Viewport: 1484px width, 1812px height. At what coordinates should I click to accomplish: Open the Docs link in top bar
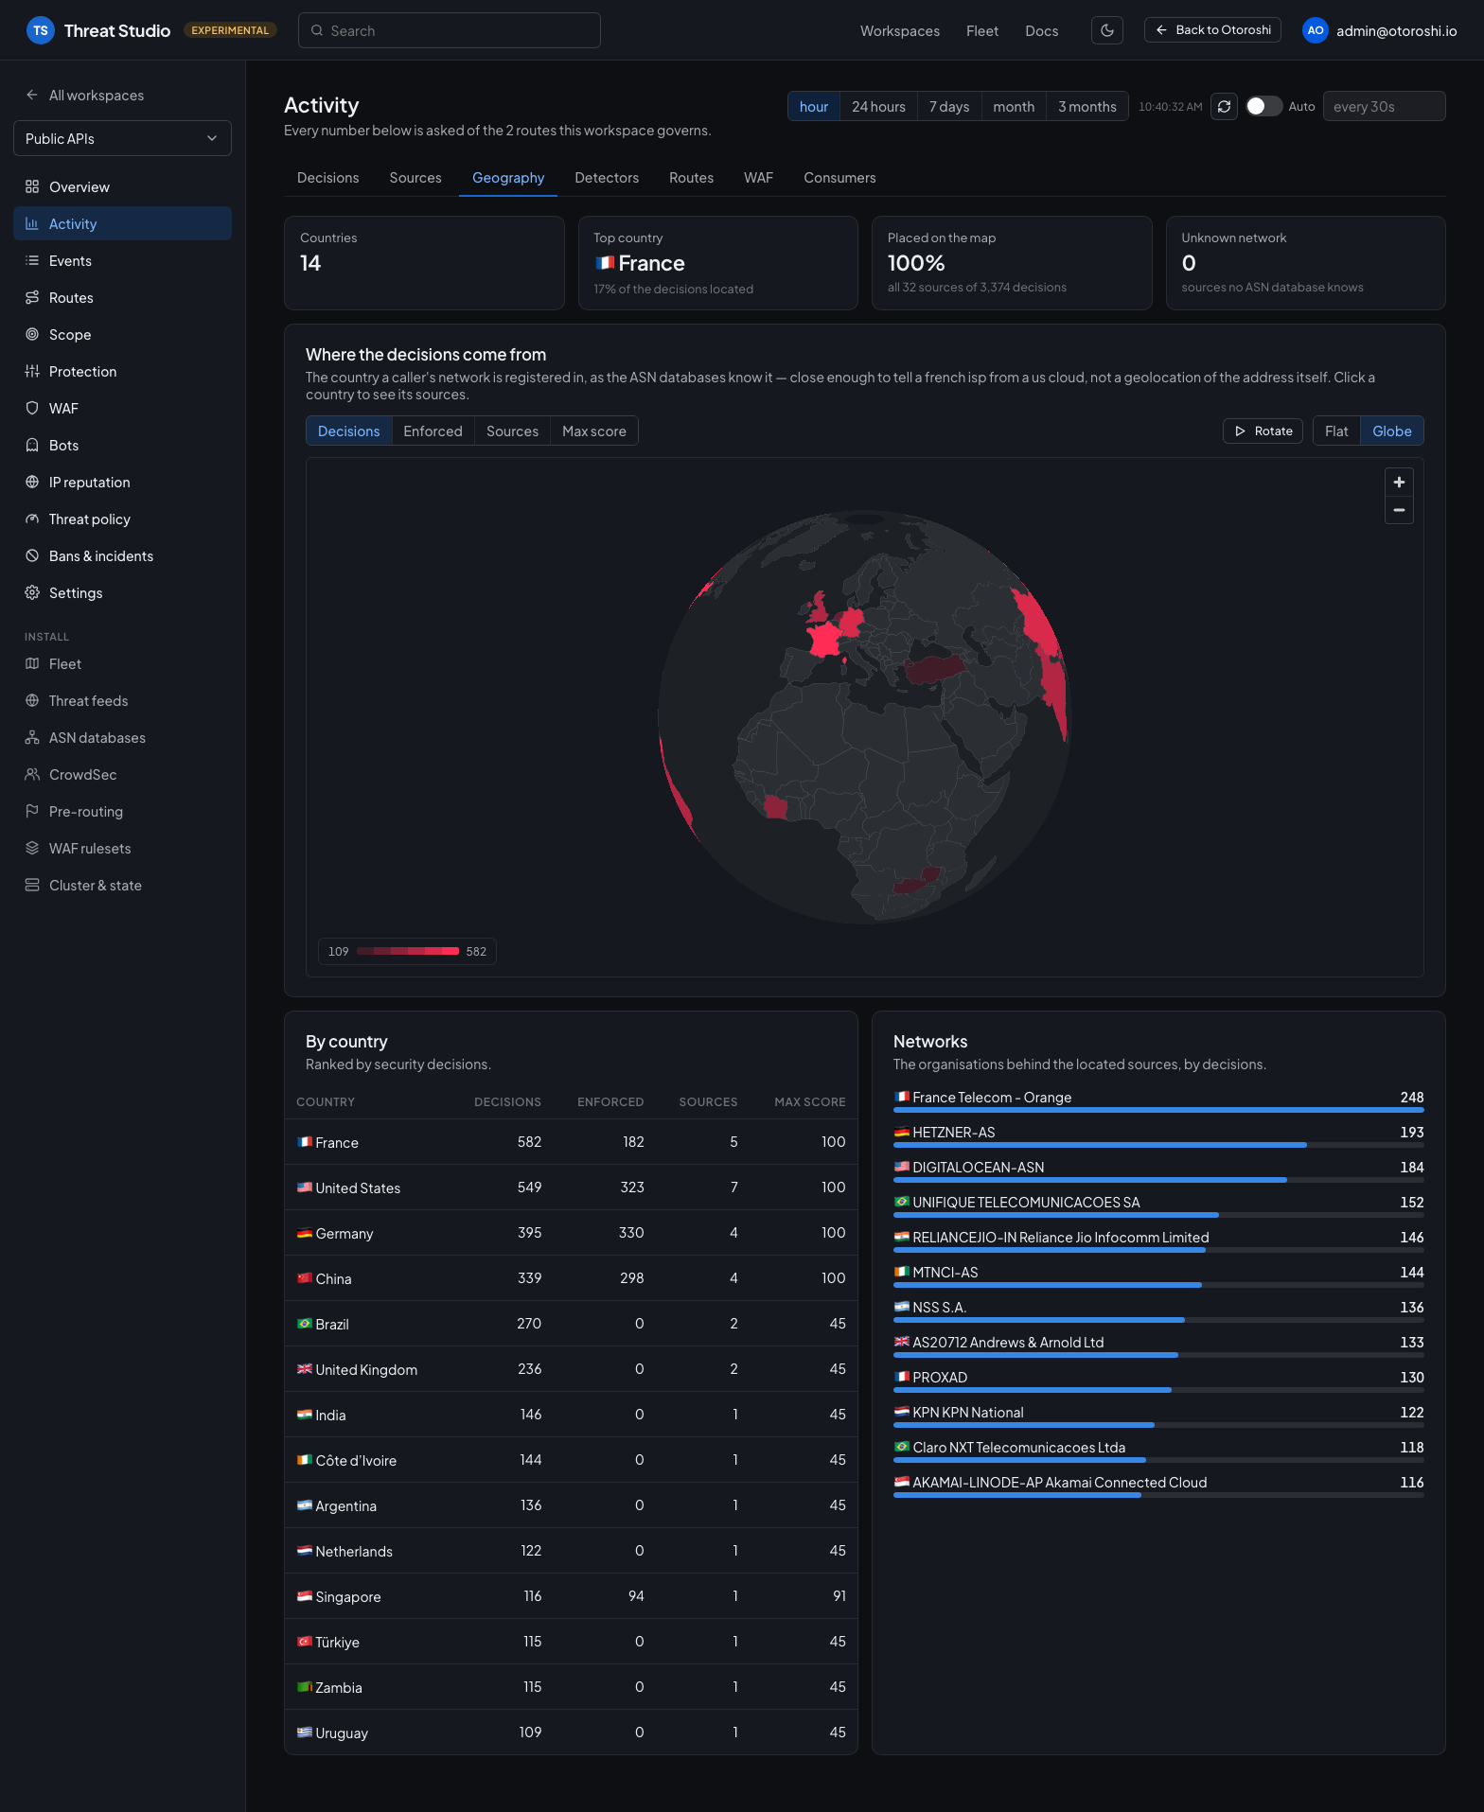point(1042,30)
